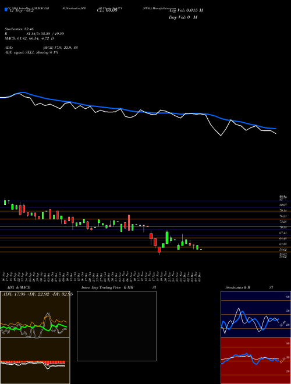Click the last small green candle at chart end
291x384 pixels.
(x=201, y=250)
